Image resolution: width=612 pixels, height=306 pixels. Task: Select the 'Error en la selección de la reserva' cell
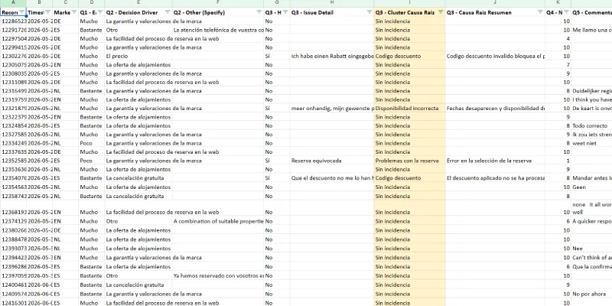(x=495, y=161)
